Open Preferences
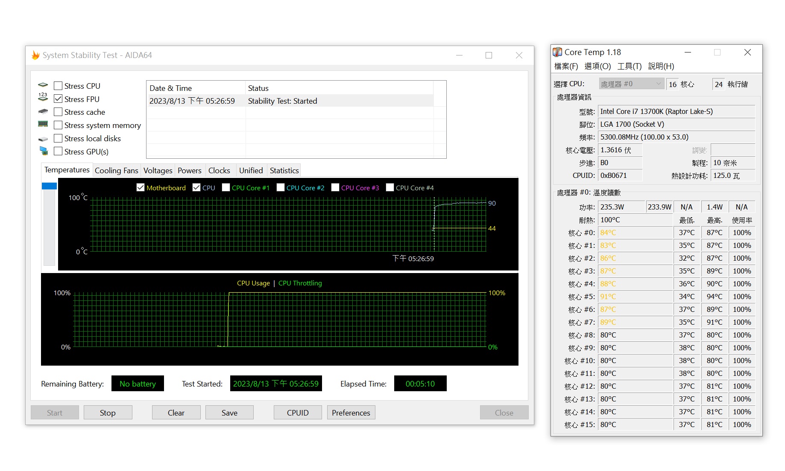The image size is (785, 471). pyautogui.click(x=351, y=413)
